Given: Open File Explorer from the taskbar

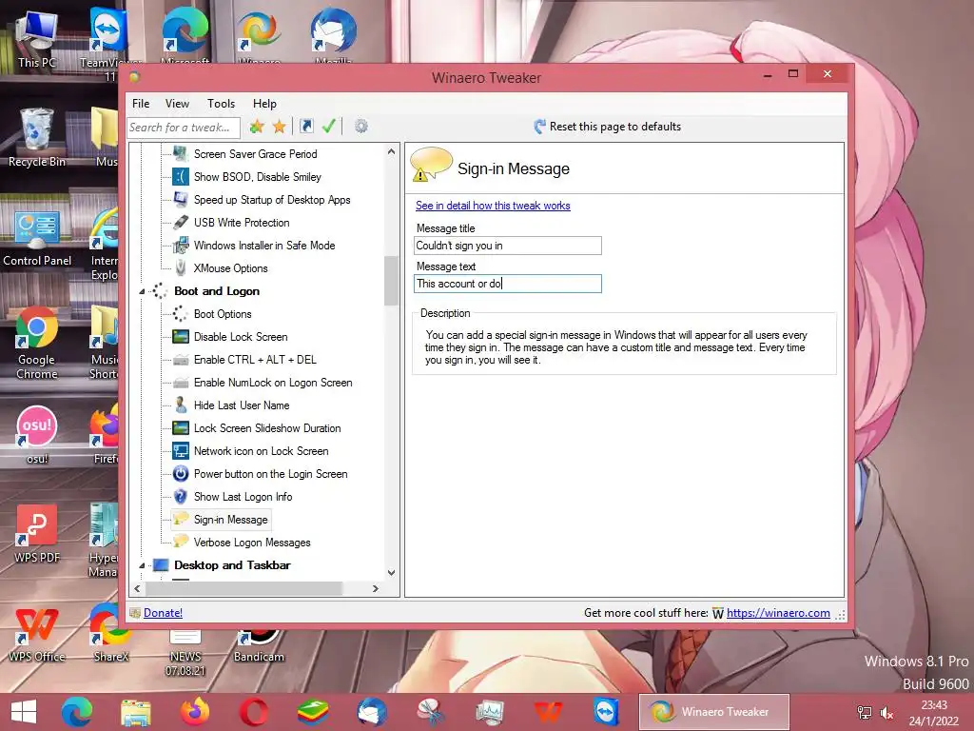Looking at the screenshot, I should (136, 712).
